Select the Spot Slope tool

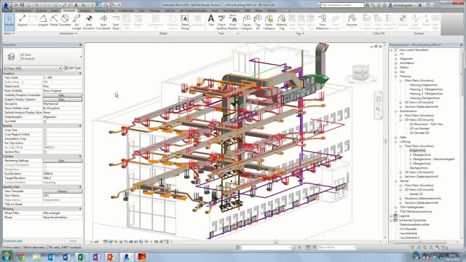click(116, 22)
